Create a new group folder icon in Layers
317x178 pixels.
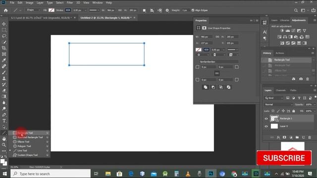coord(297,137)
